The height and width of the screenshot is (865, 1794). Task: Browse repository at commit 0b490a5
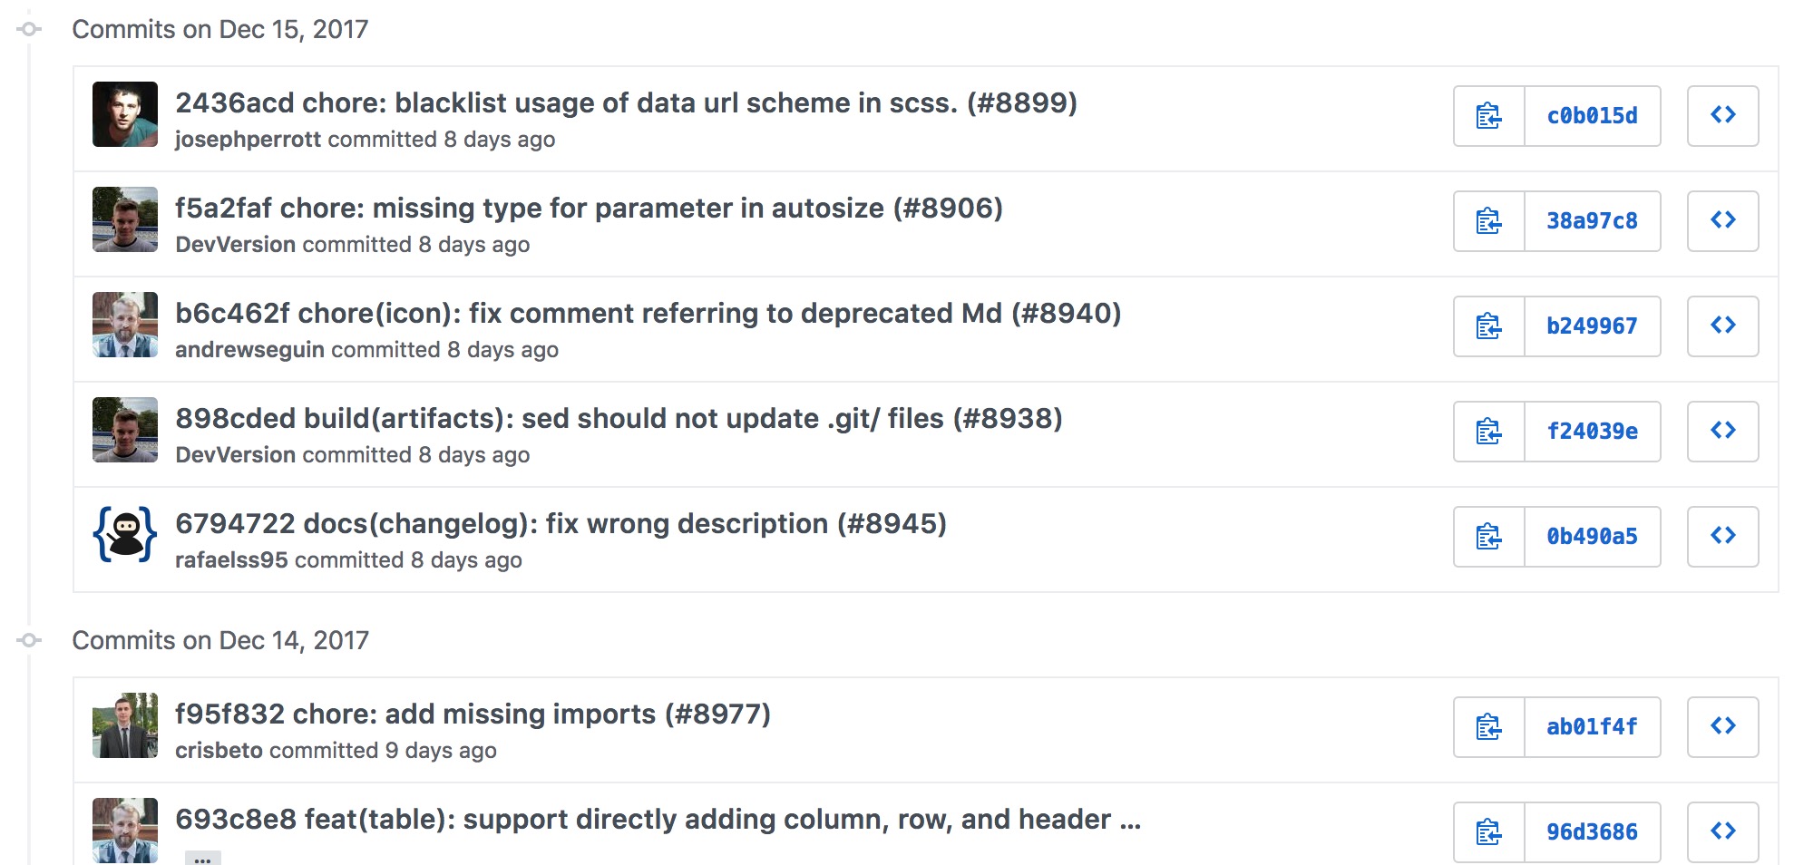click(1721, 536)
